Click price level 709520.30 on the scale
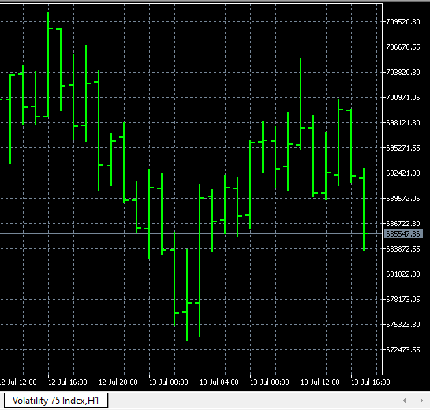The image size is (430, 410). tap(403, 22)
